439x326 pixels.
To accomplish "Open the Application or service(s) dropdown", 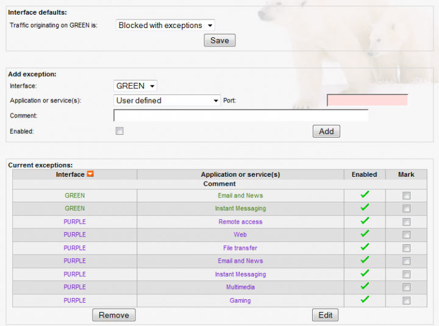I will (x=167, y=101).
